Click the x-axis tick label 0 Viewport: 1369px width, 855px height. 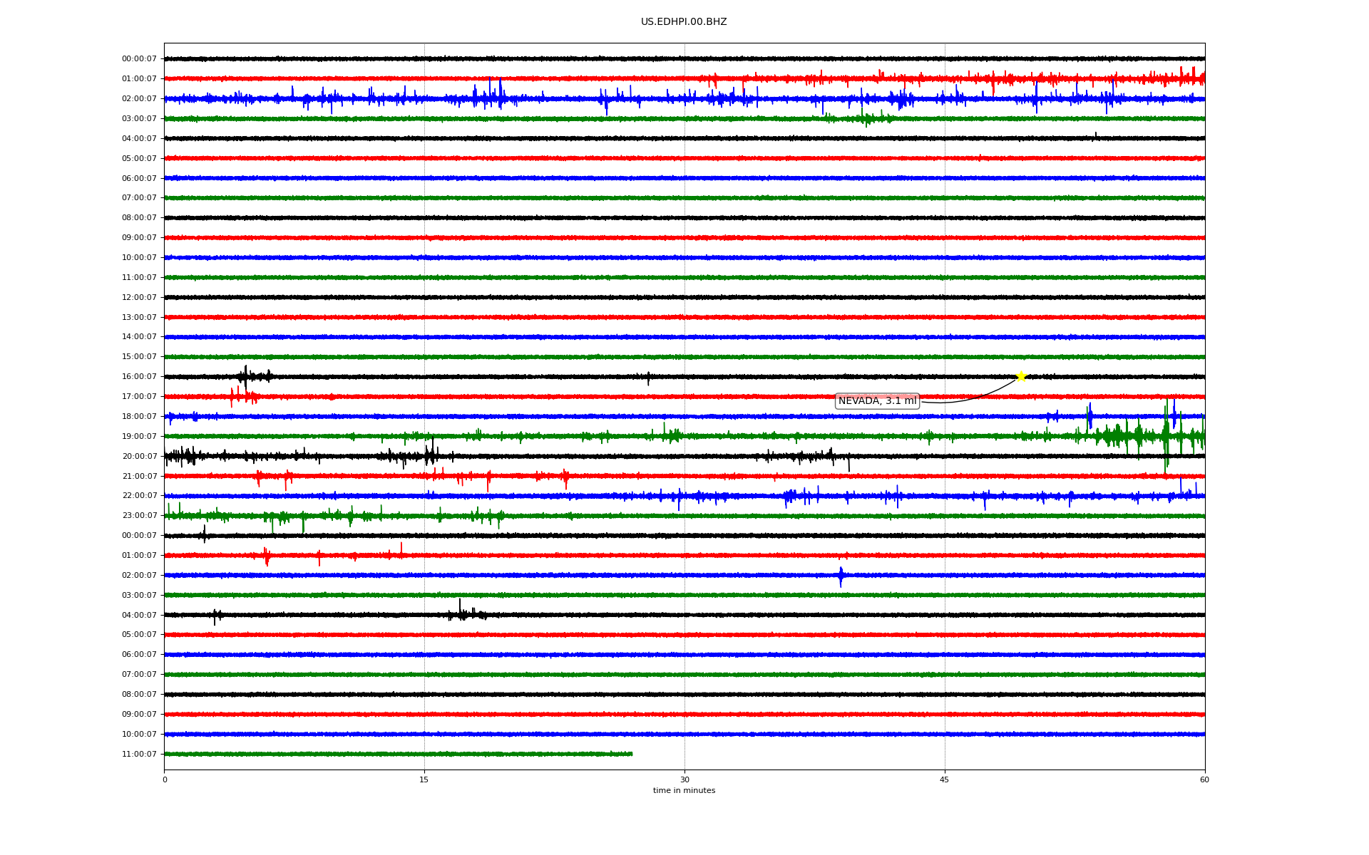[165, 779]
